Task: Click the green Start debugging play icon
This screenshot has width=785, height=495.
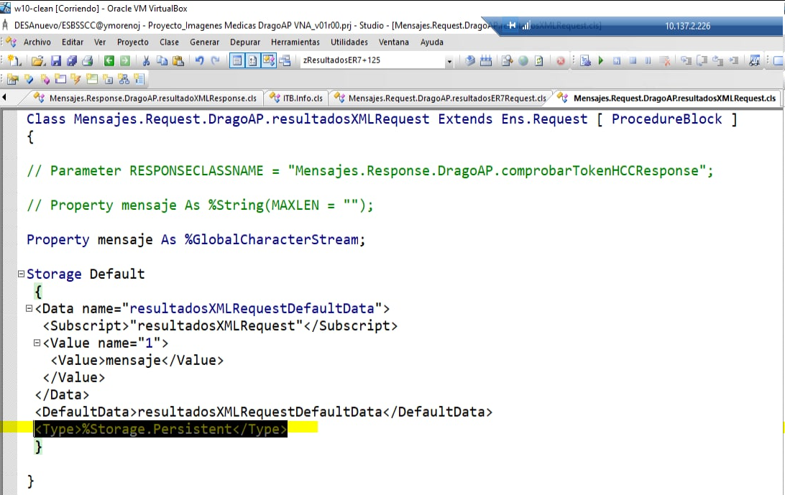Action: click(x=601, y=61)
